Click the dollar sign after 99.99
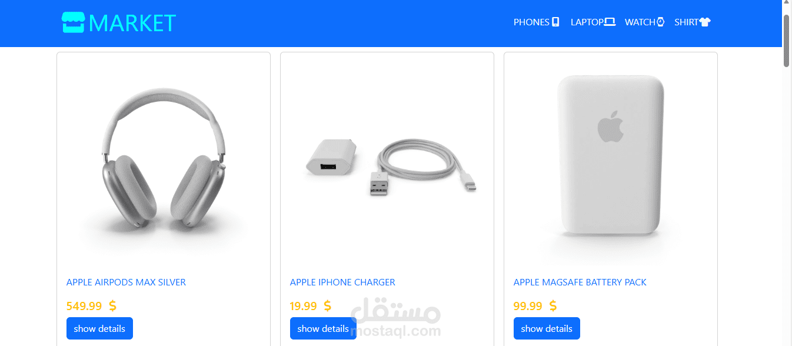792x346 pixels. pyautogui.click(x=553, y=306)
